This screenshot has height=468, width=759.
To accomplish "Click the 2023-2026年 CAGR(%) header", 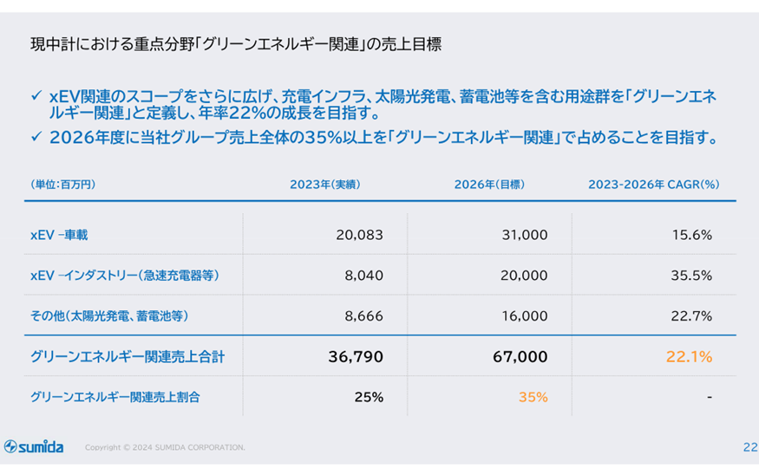I will click(653, 185).
